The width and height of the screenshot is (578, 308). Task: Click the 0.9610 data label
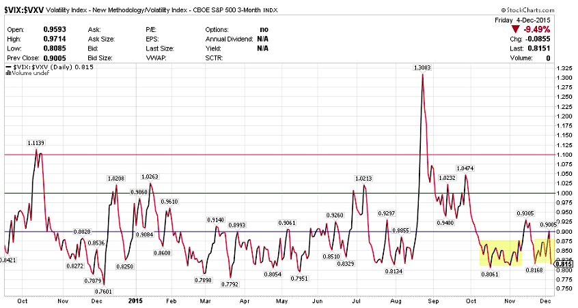coord(169,202)
